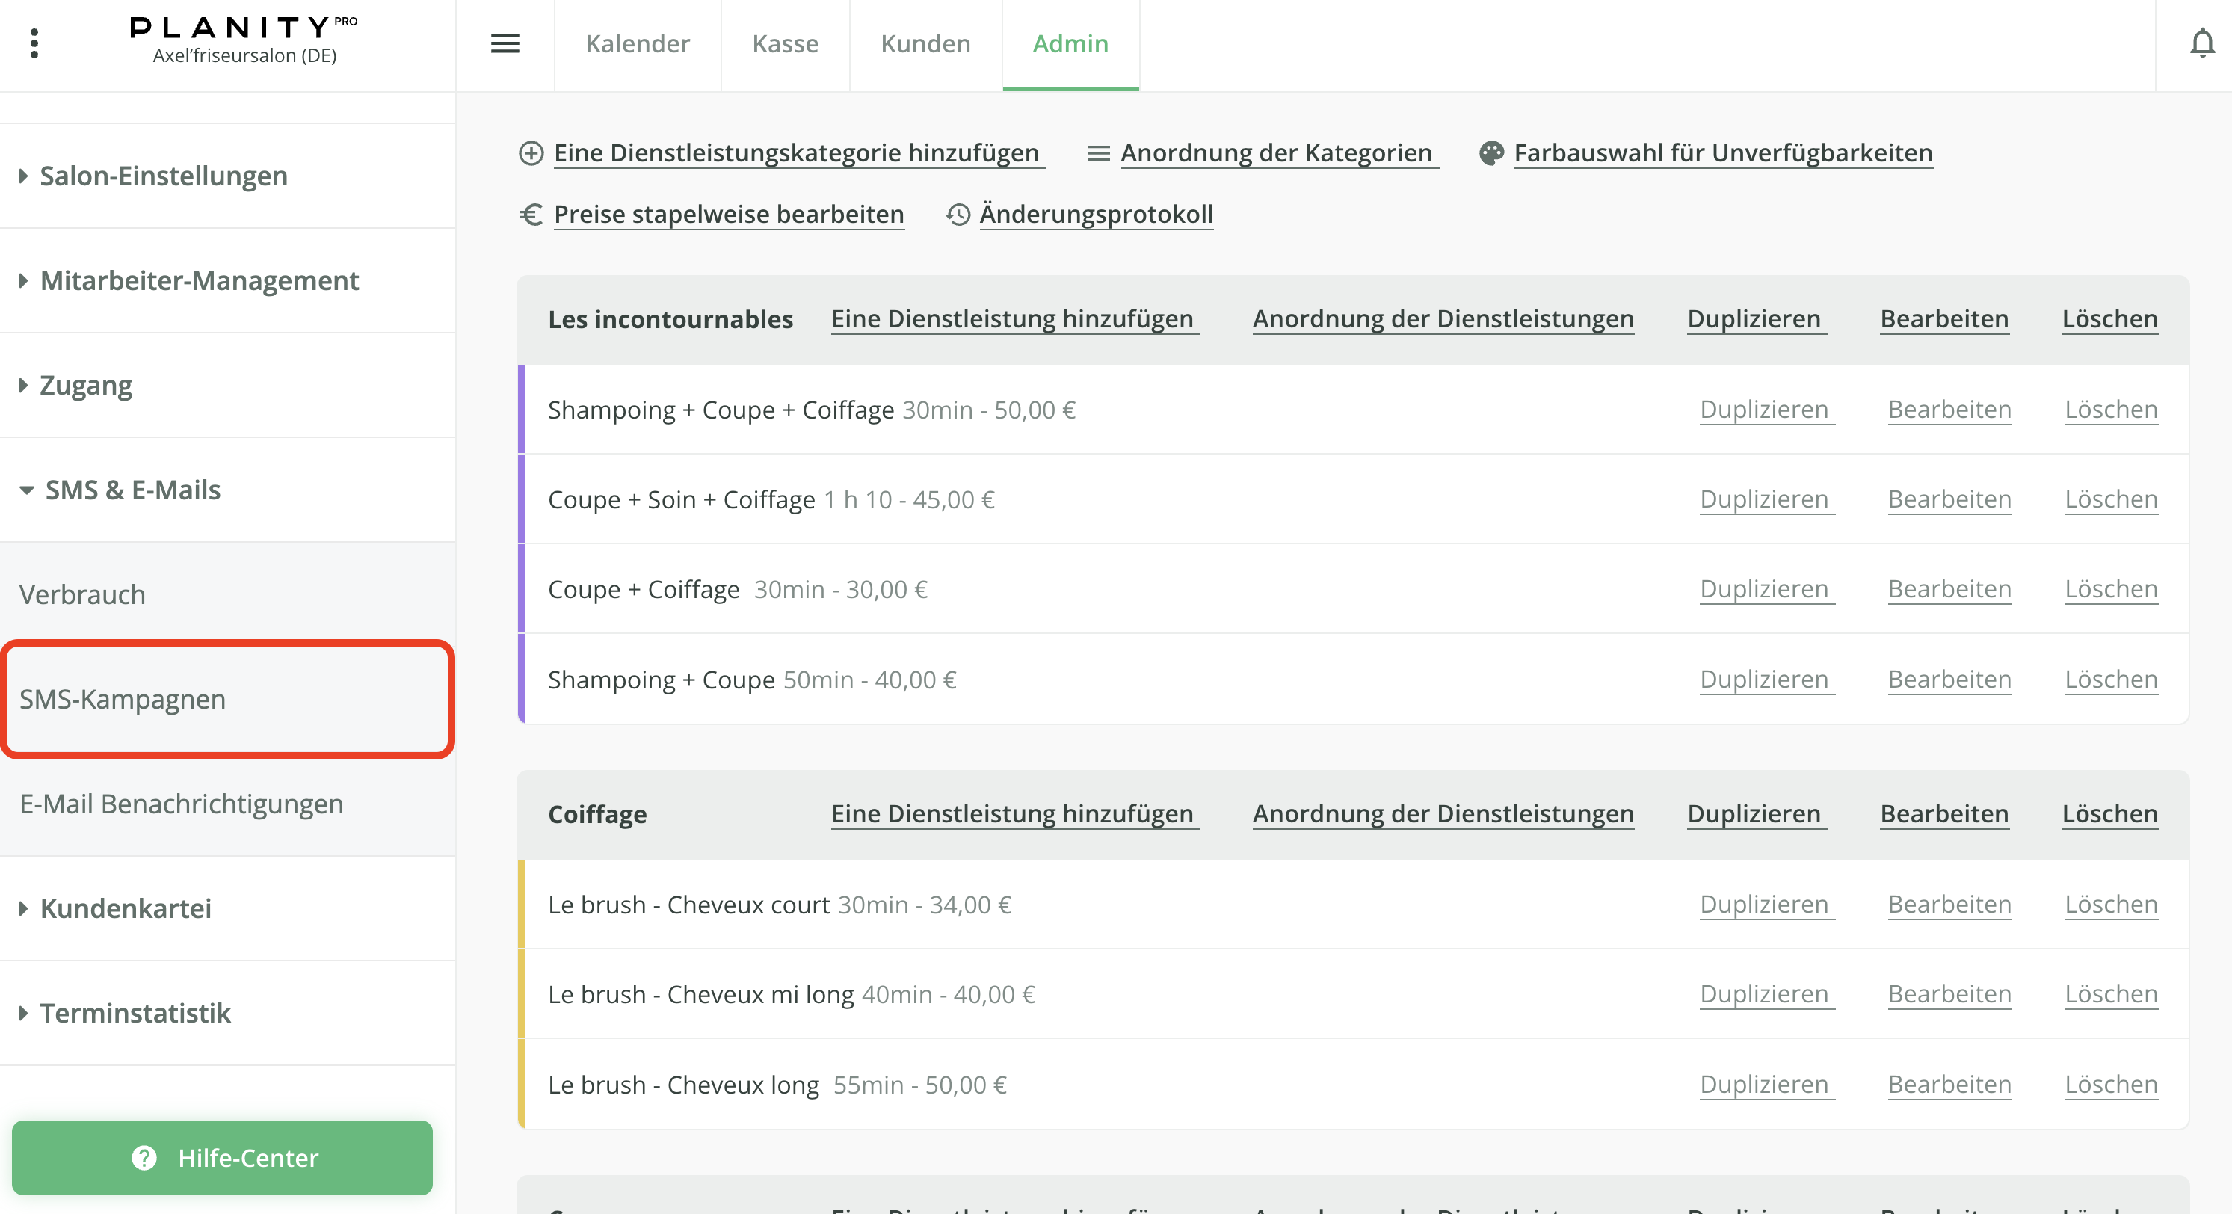This screenshot has height=1214, width=2232.
Task: Open SMS-Kampagnen in the sidebar
Action: 124,698
